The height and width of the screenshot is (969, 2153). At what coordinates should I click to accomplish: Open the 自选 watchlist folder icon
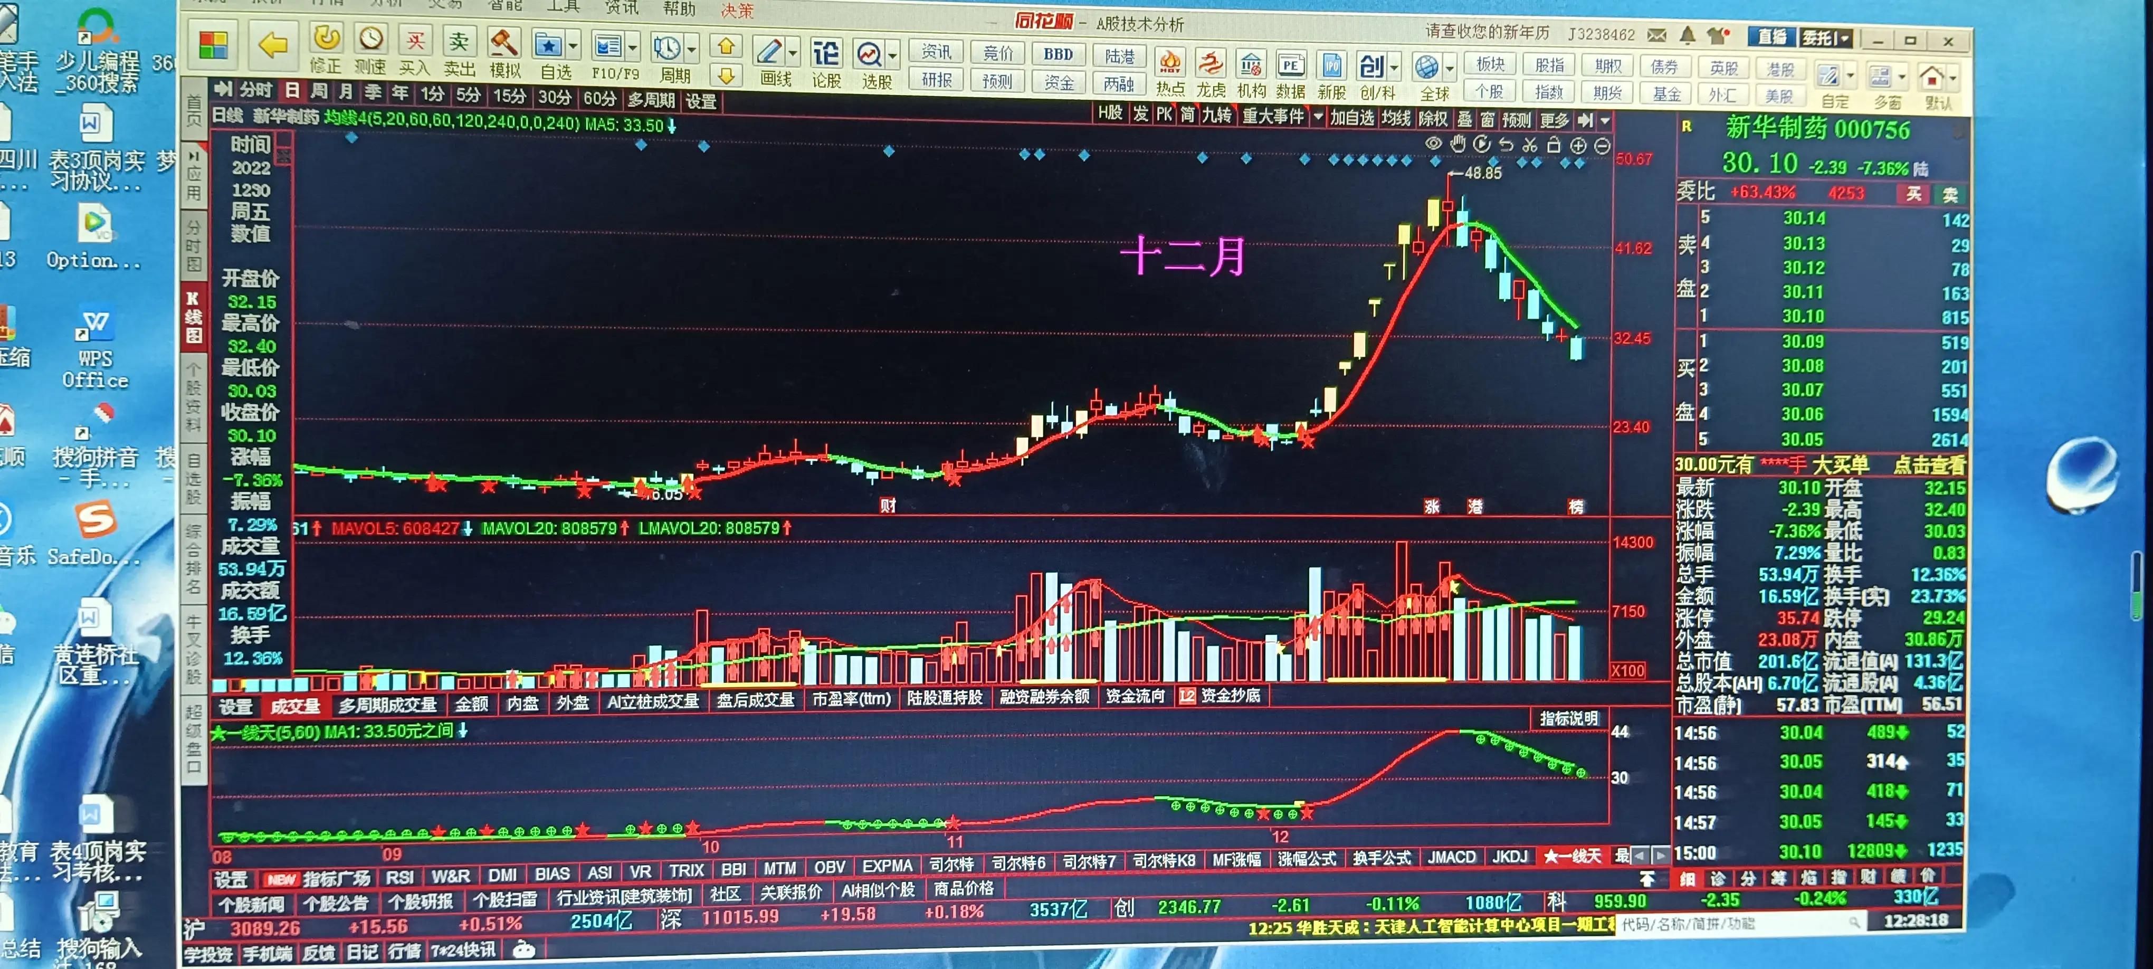tap(548, 45)
